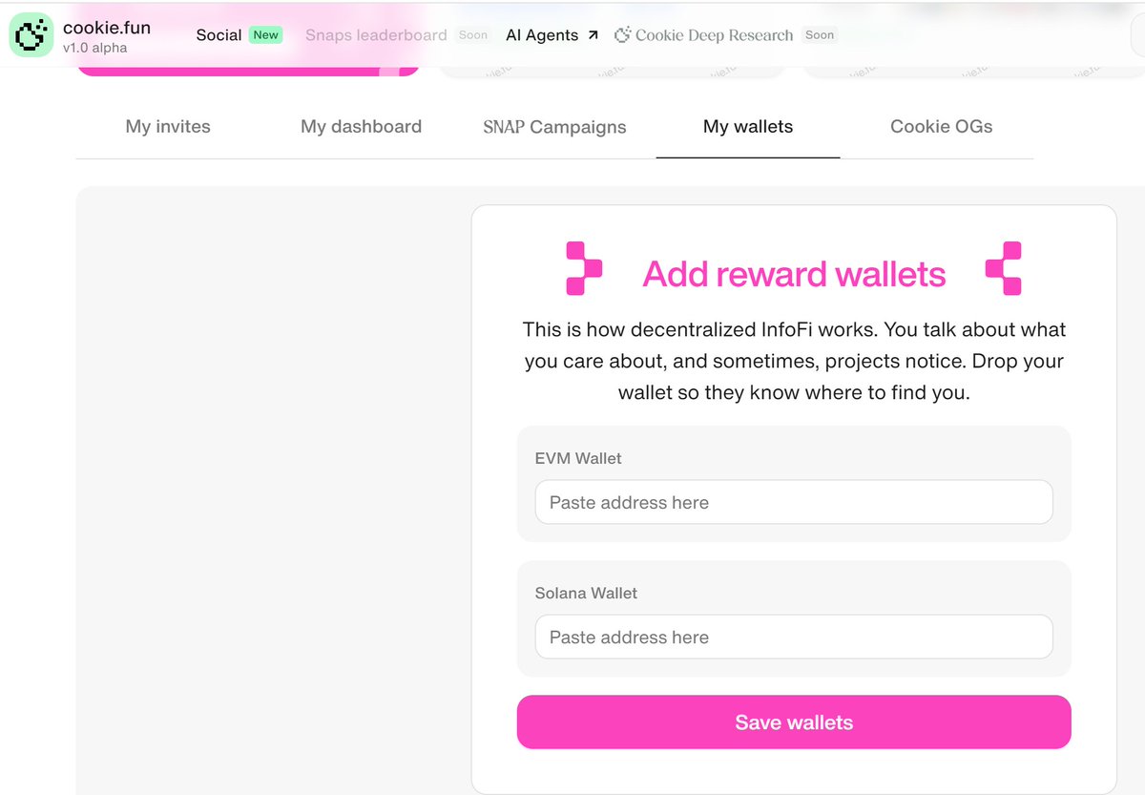Viewport: 1145px width, 795px height.
Task: Click the right pink puzzle decoration icon
Action: pos(1004,268)
